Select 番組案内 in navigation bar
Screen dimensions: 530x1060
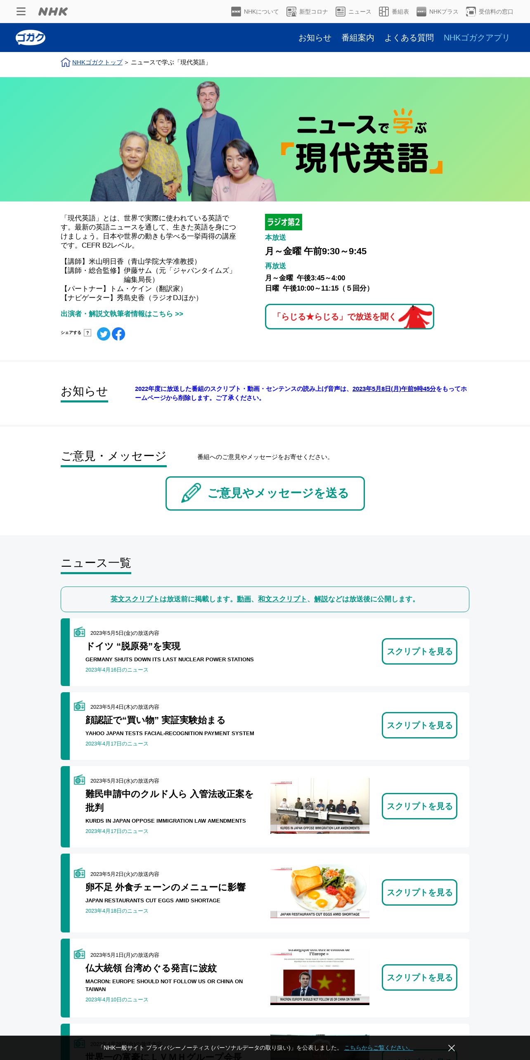(x=358, y=38)
